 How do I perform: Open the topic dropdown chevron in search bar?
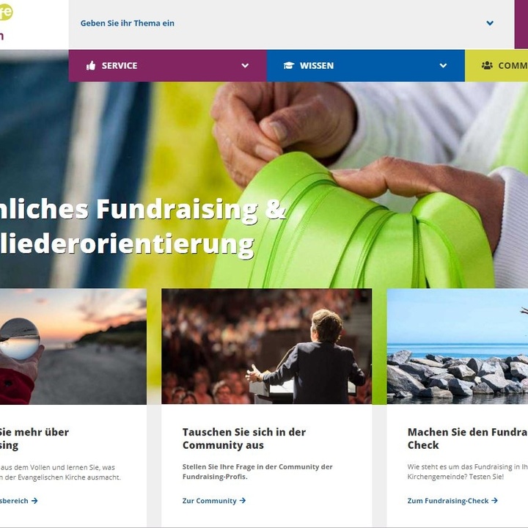click(x=490, y=23)
